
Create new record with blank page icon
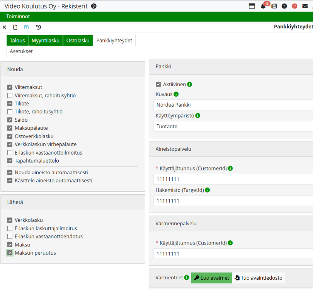pos(15,27)
